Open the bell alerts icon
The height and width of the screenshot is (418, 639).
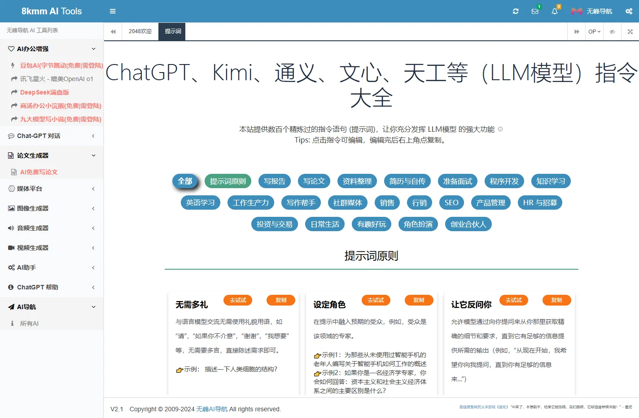pyautogui.click(x=555, y=11)
